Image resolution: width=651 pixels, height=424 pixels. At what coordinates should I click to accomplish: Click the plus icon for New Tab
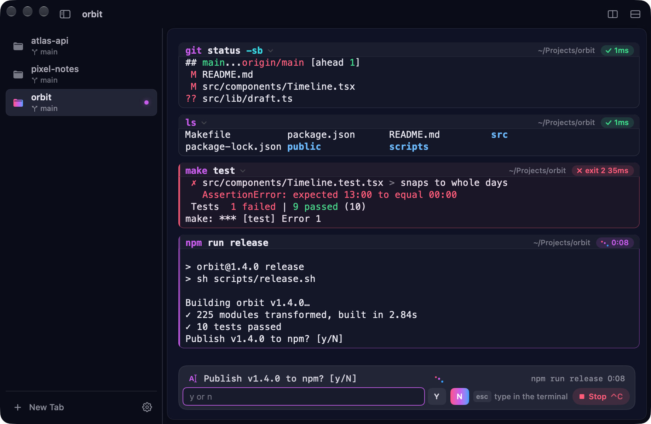tap(18, 407)
